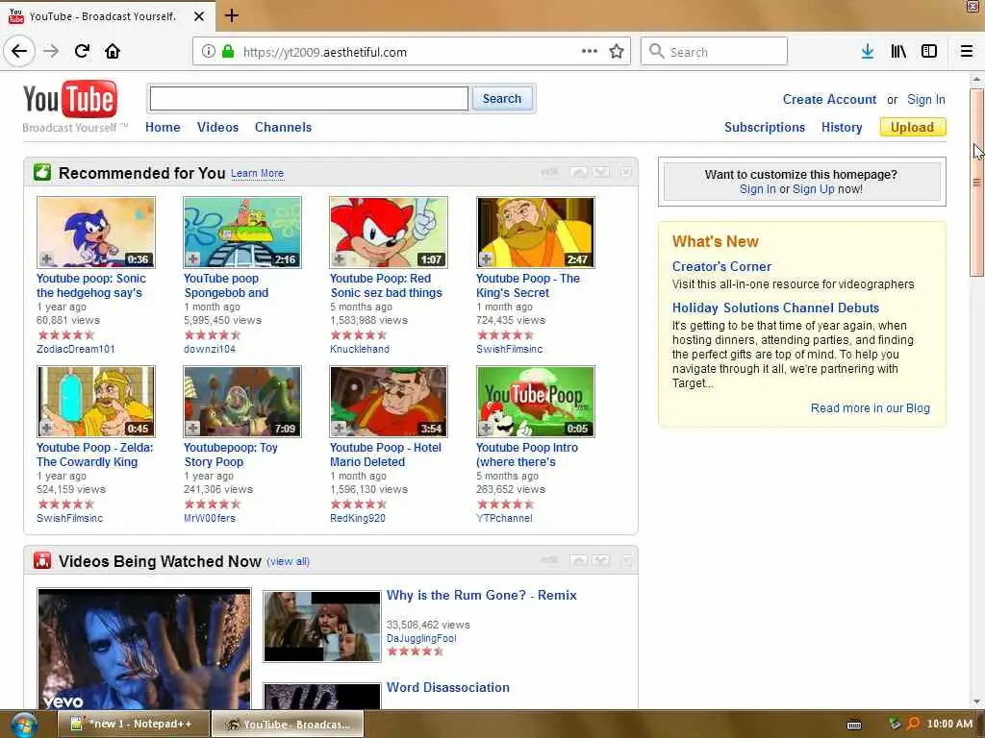Click the red Videos Being Watched Now icon
The image size is (985, 738).
pos(42,560)
